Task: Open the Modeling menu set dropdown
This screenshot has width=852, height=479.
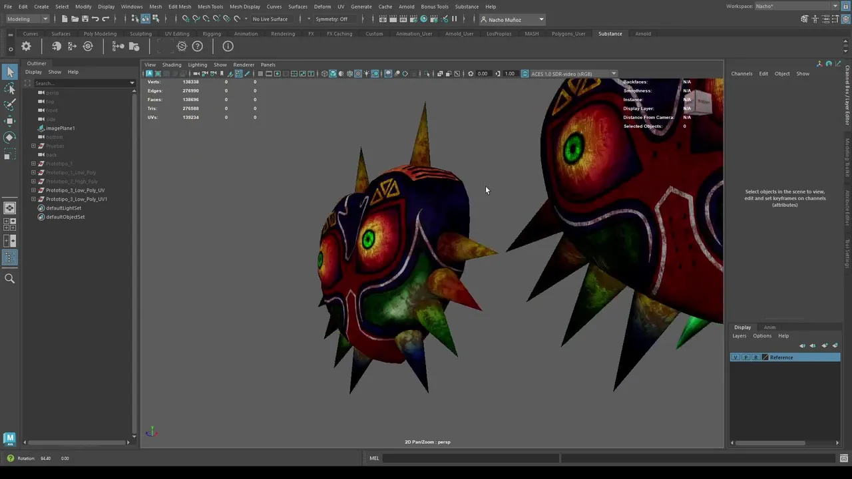Action: [x=27, y=19]
